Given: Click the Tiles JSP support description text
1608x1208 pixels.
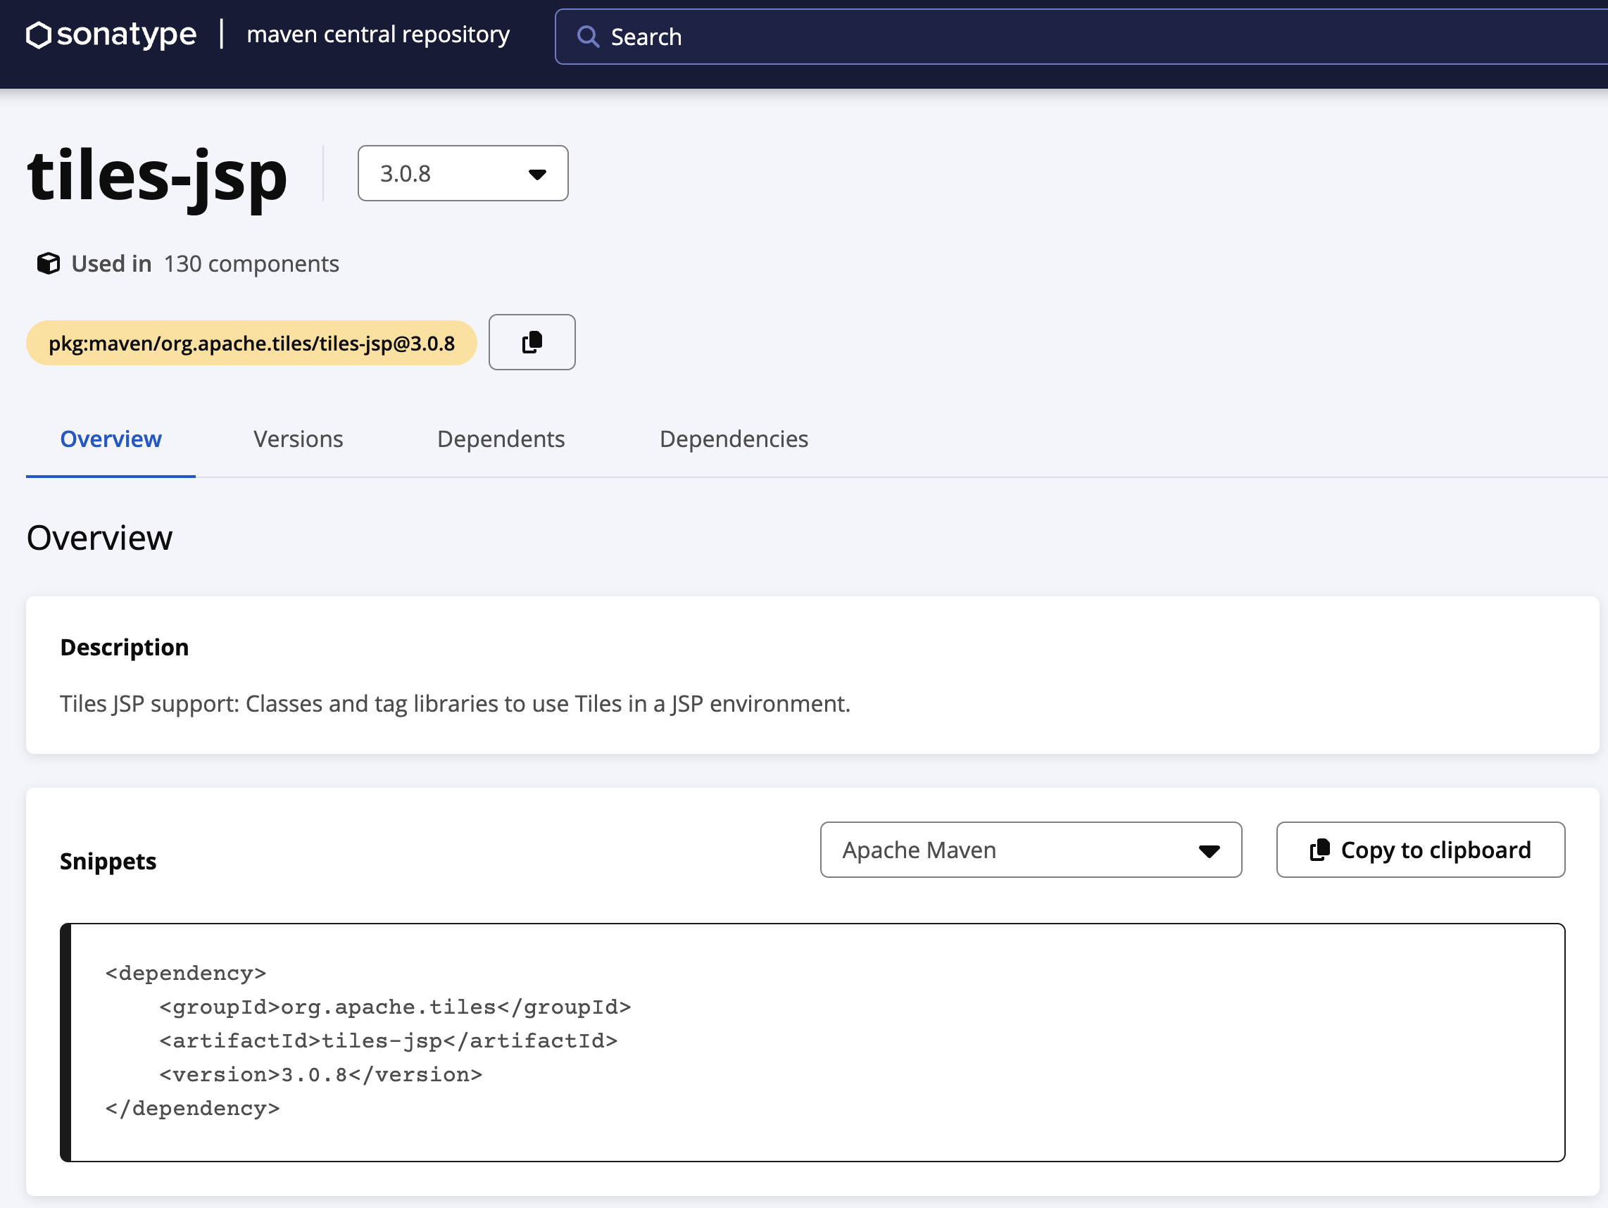Looking at the screenshot, I should pos(455,703).
